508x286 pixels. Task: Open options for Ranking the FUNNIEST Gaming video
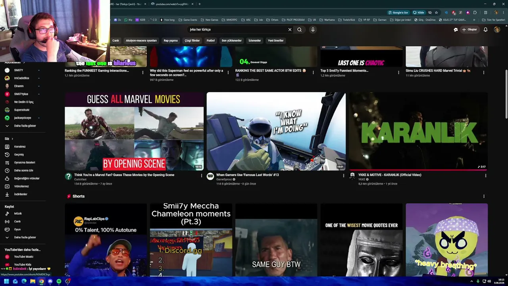(x=143, y=72)
